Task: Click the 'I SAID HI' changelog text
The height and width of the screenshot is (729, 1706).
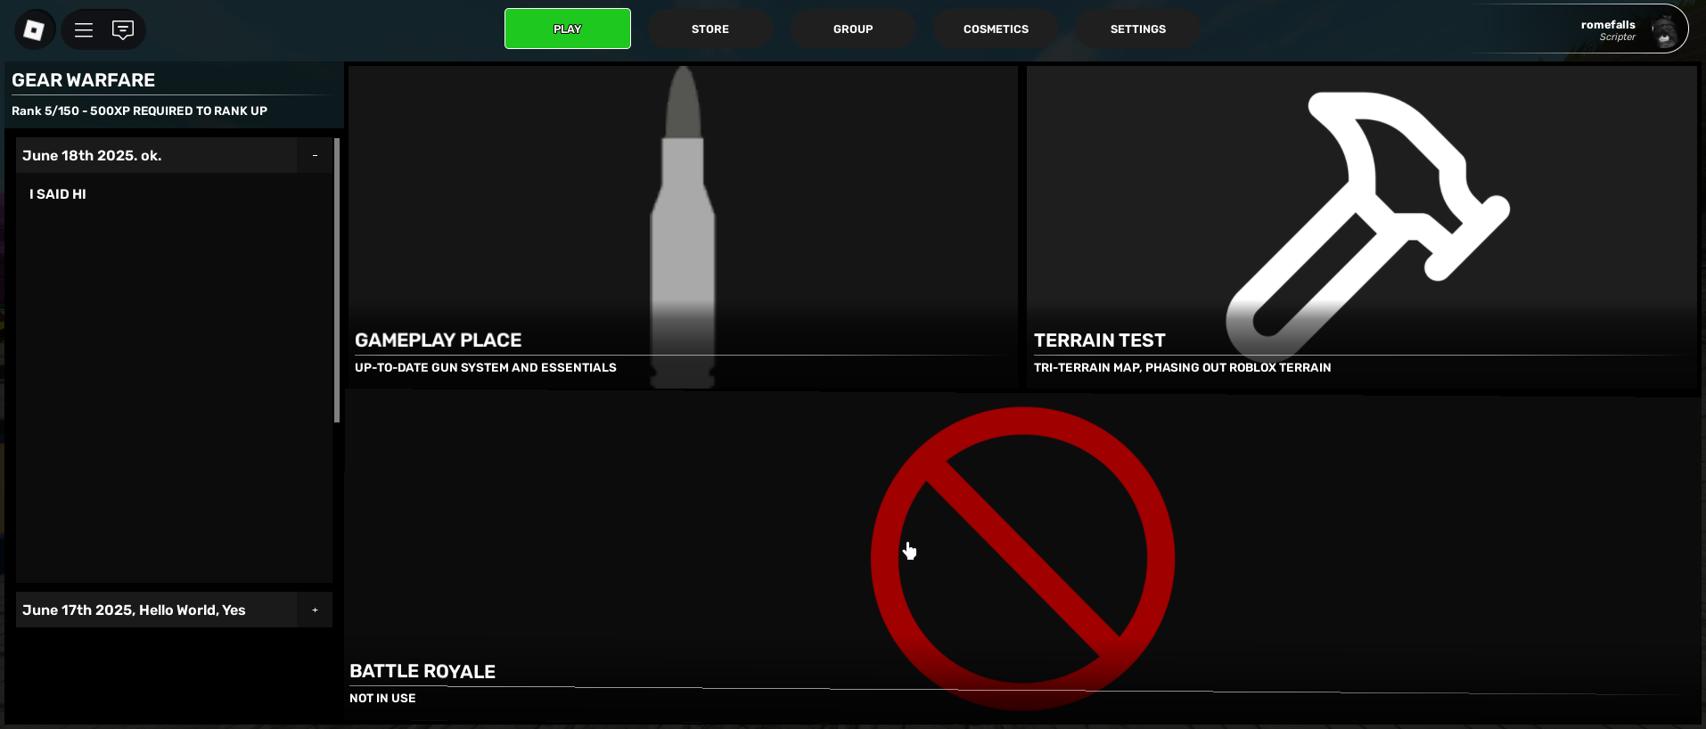Action: tap(58, 194)
